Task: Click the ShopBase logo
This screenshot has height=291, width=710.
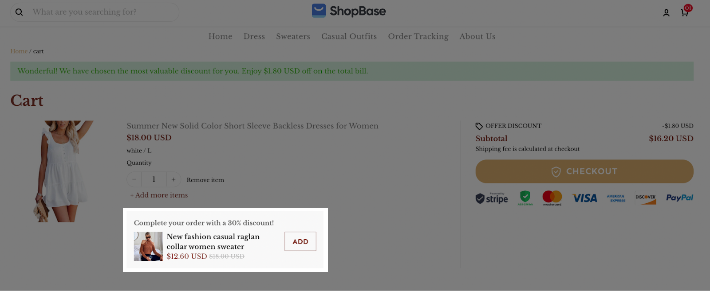Action: [x=349, y=11]
